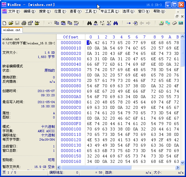The image size is (186, 177).
Task: Click the Find Text binoculars icon
Action: pos(89,23)
